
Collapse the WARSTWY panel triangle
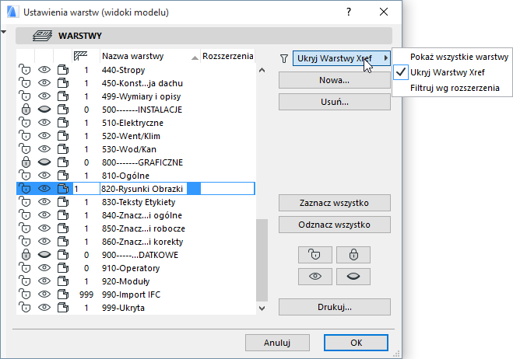5,33
